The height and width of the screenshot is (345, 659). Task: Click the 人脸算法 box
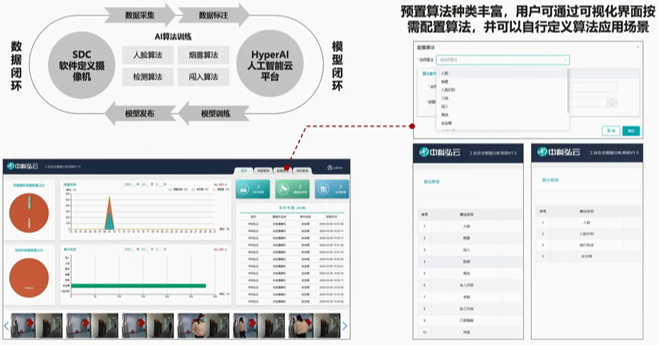pyautogui.click(x=148, y=55)
